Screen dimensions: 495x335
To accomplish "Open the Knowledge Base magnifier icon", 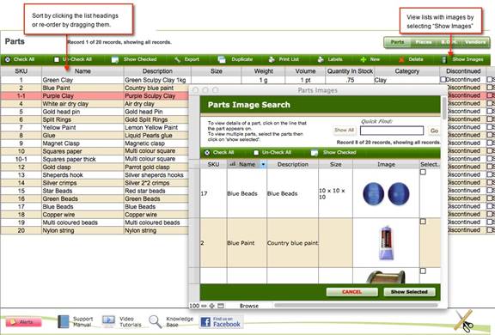I will pyautogui.click(x=155, y=321).
